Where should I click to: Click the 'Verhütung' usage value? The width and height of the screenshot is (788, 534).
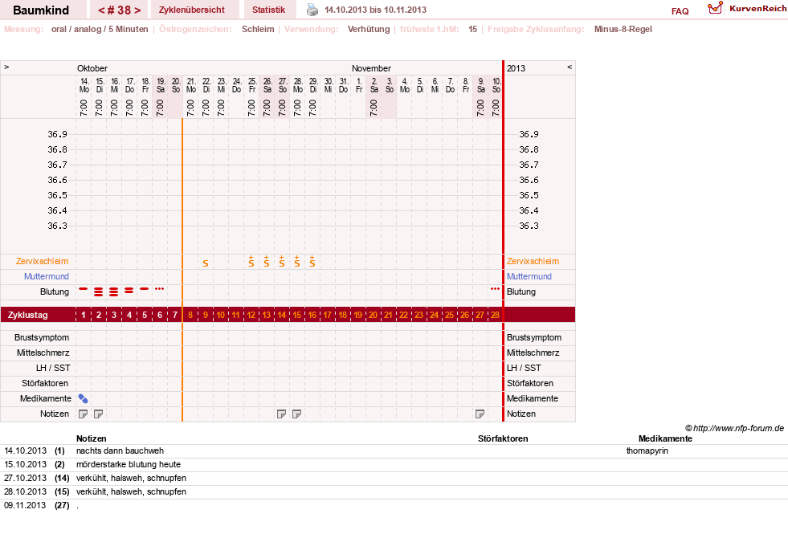369,29
